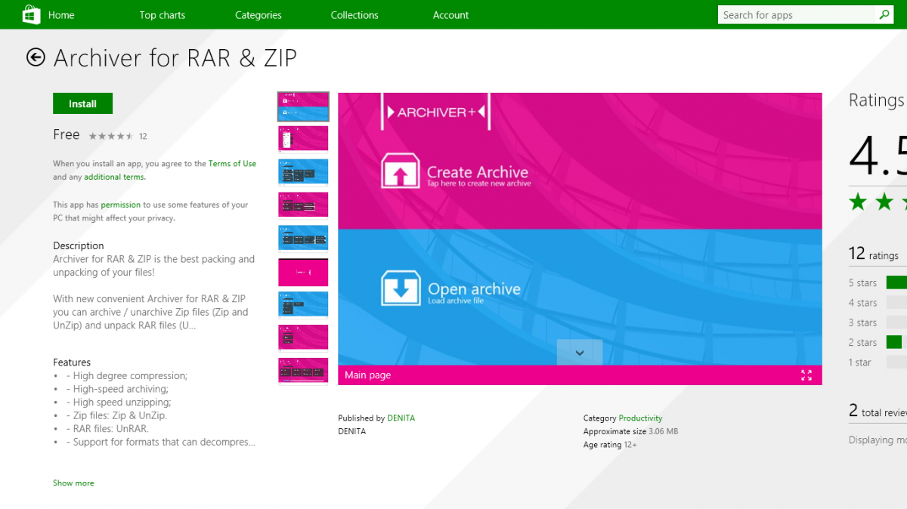Select the third screenshot thumbnail
The width and height of the screenshot is (907, 509).
tap(303, 171)
